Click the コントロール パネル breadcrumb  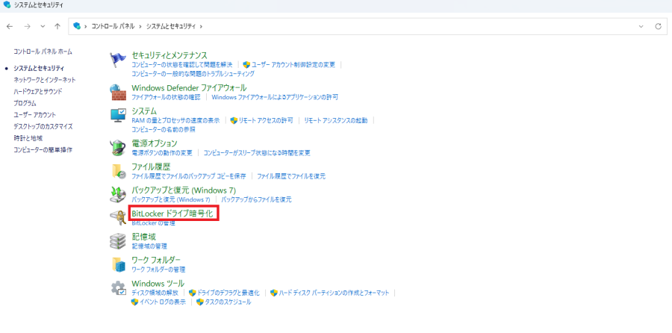click(x=113, y=26)
